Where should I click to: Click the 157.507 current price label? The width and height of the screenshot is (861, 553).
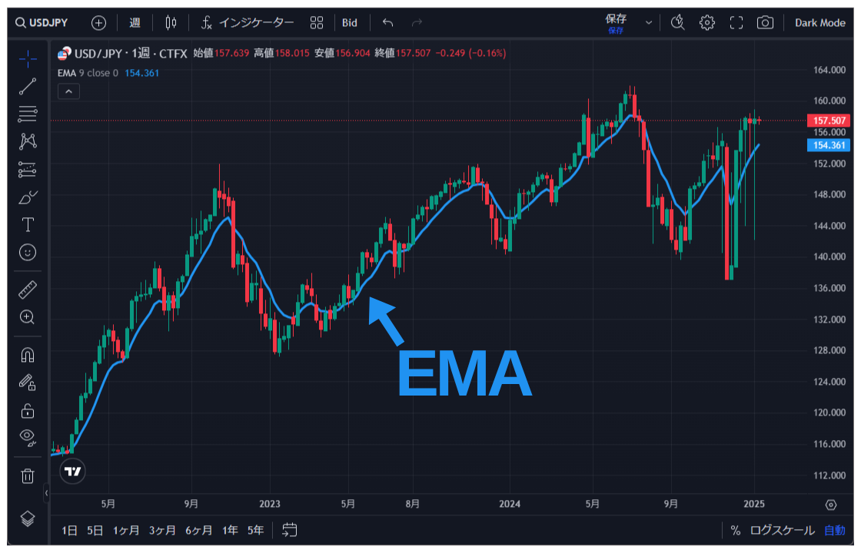click(829, 120)
